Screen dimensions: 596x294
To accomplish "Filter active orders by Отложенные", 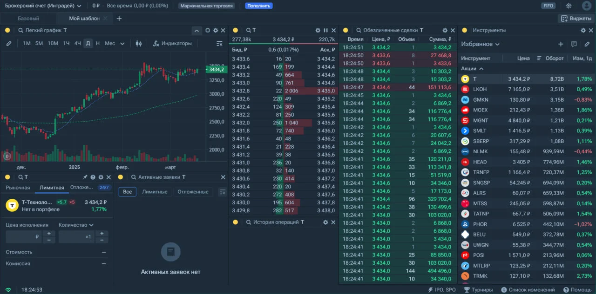I will 193,192.
